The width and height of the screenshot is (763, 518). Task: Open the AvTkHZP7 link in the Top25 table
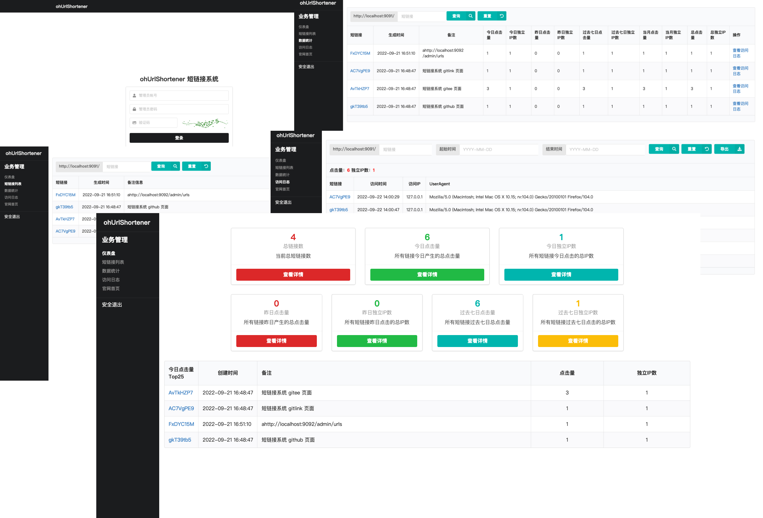180,393
